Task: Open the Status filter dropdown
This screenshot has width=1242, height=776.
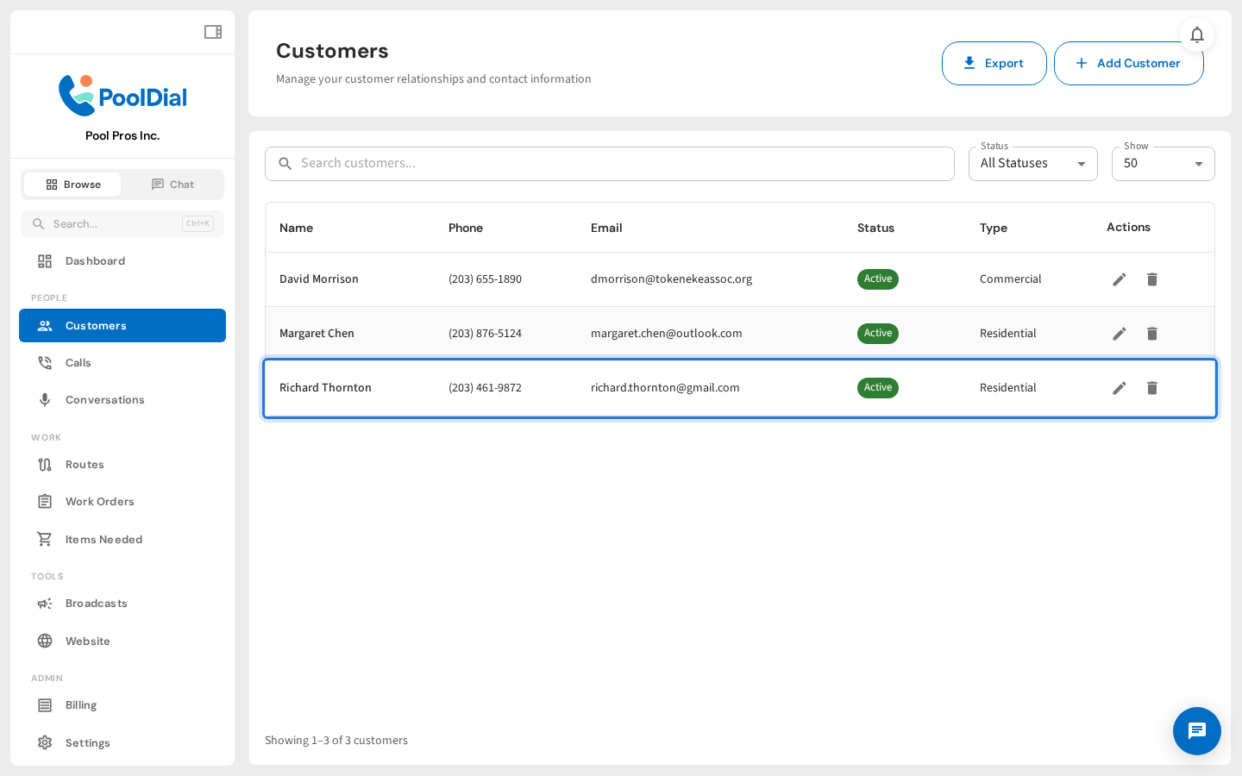Action: pyautogui.click(x=1032, y=163)
